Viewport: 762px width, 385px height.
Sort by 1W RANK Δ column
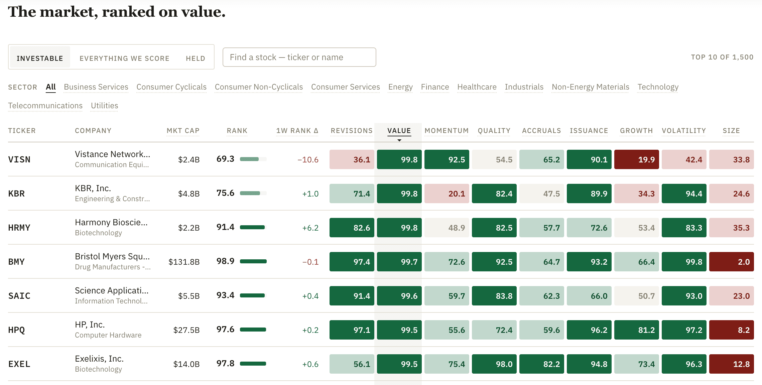pos(297,131)
